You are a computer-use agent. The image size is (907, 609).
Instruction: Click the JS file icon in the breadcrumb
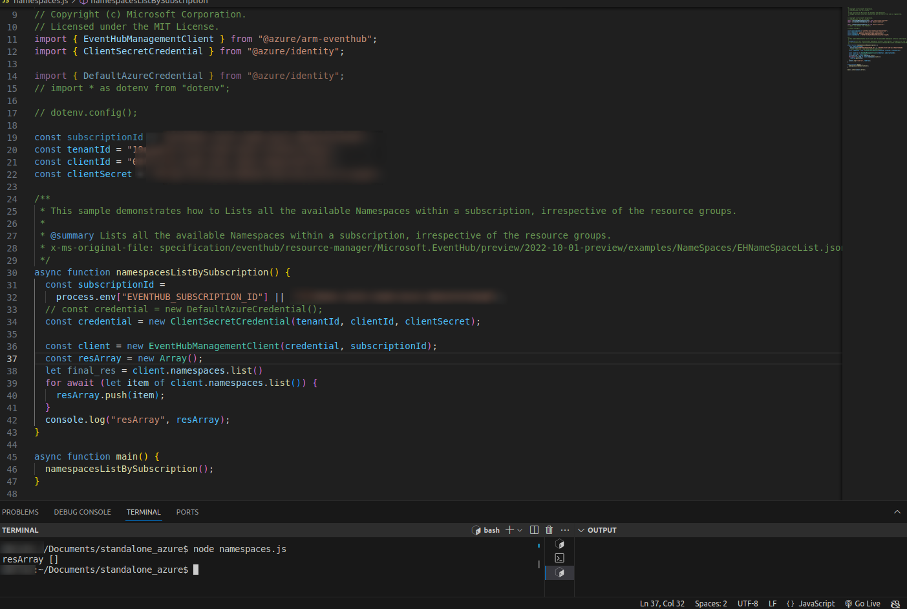pos(6,2)
